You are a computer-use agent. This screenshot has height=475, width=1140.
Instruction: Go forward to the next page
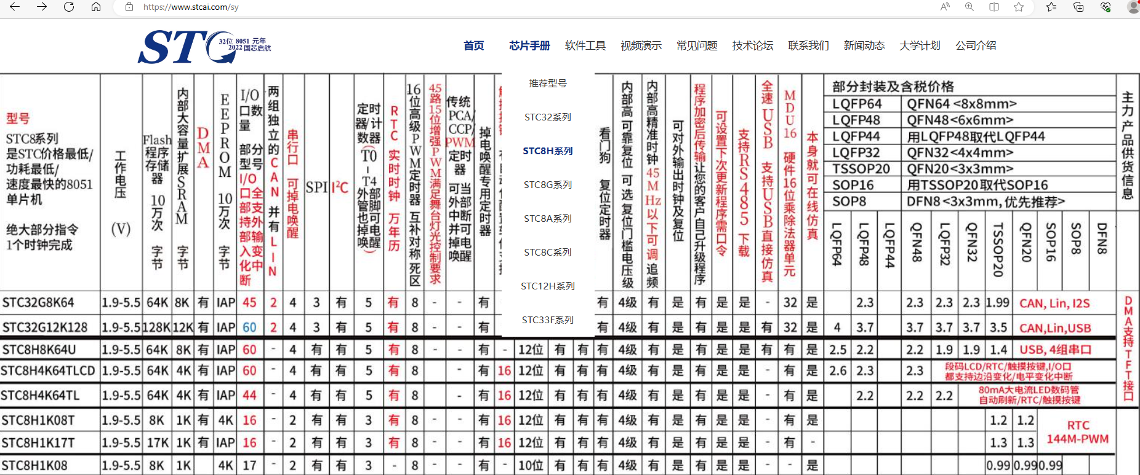[x=42, y=7]
